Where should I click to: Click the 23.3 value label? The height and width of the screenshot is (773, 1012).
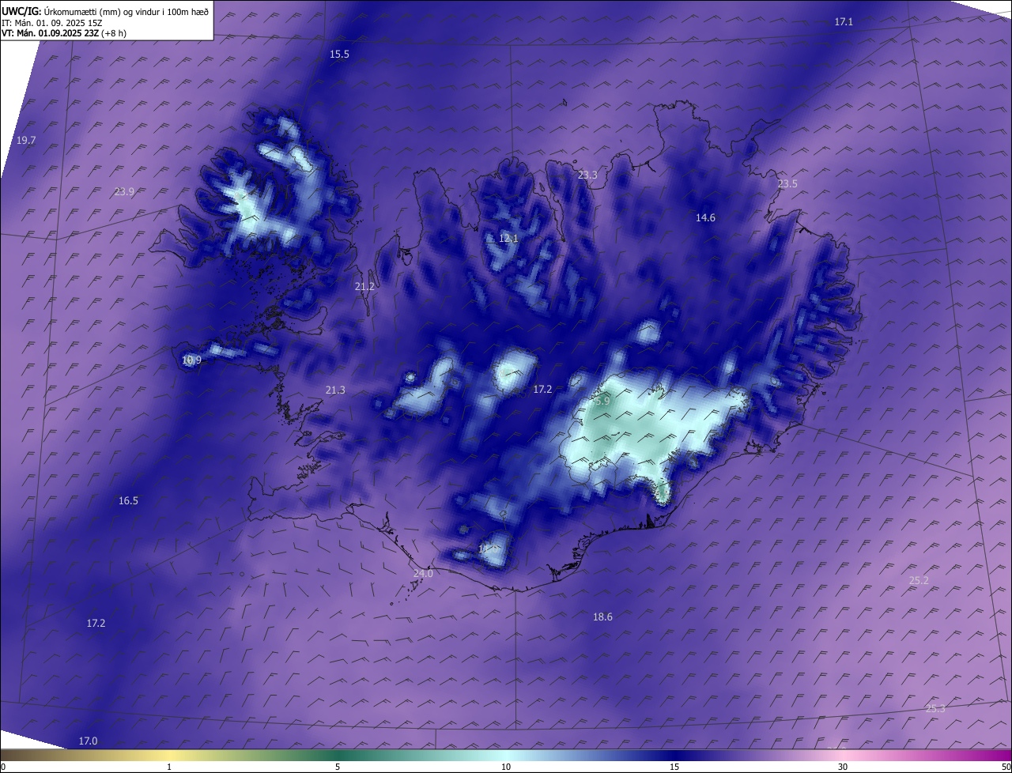point(587,175)
